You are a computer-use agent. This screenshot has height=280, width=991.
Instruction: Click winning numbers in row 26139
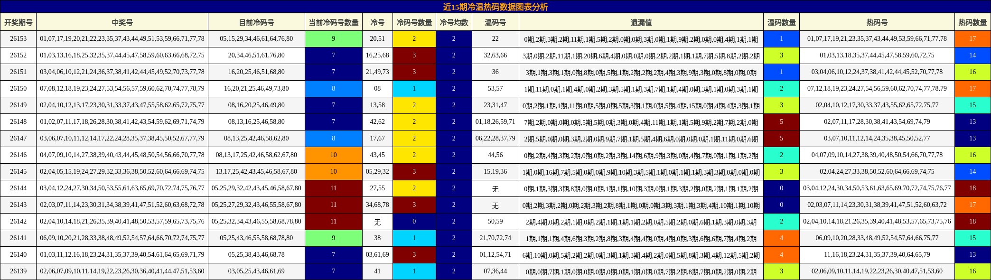point(122,271)
